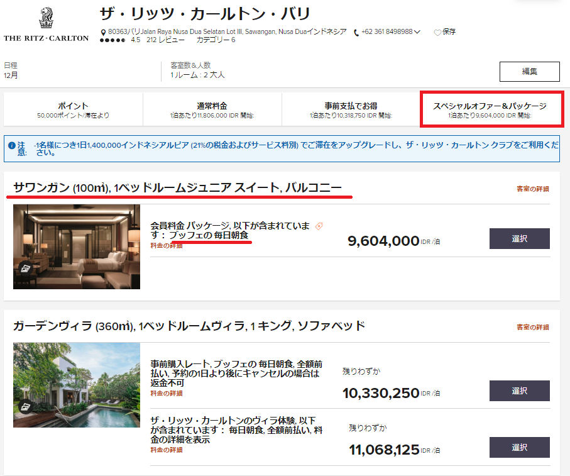This screenshot has height=476, width=570.
Task: Select the 10,330,250 IDR rate
Action: point(520,390)
